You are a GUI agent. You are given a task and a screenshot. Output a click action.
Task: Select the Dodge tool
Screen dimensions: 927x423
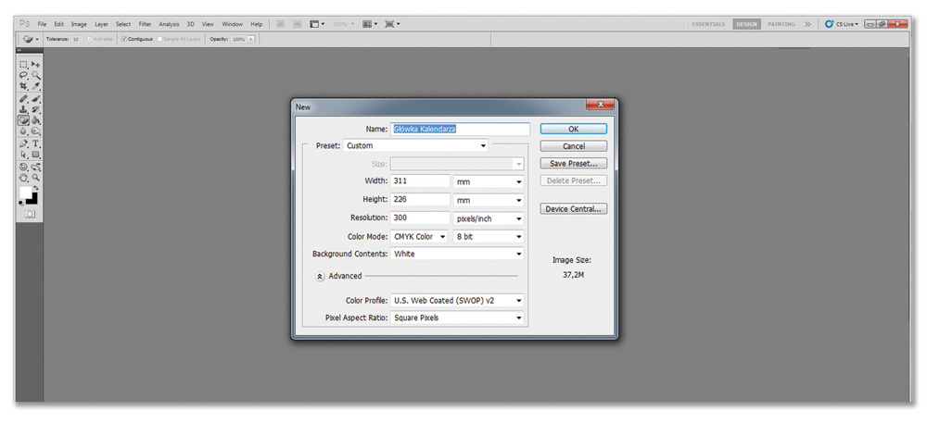coord(35,131)
